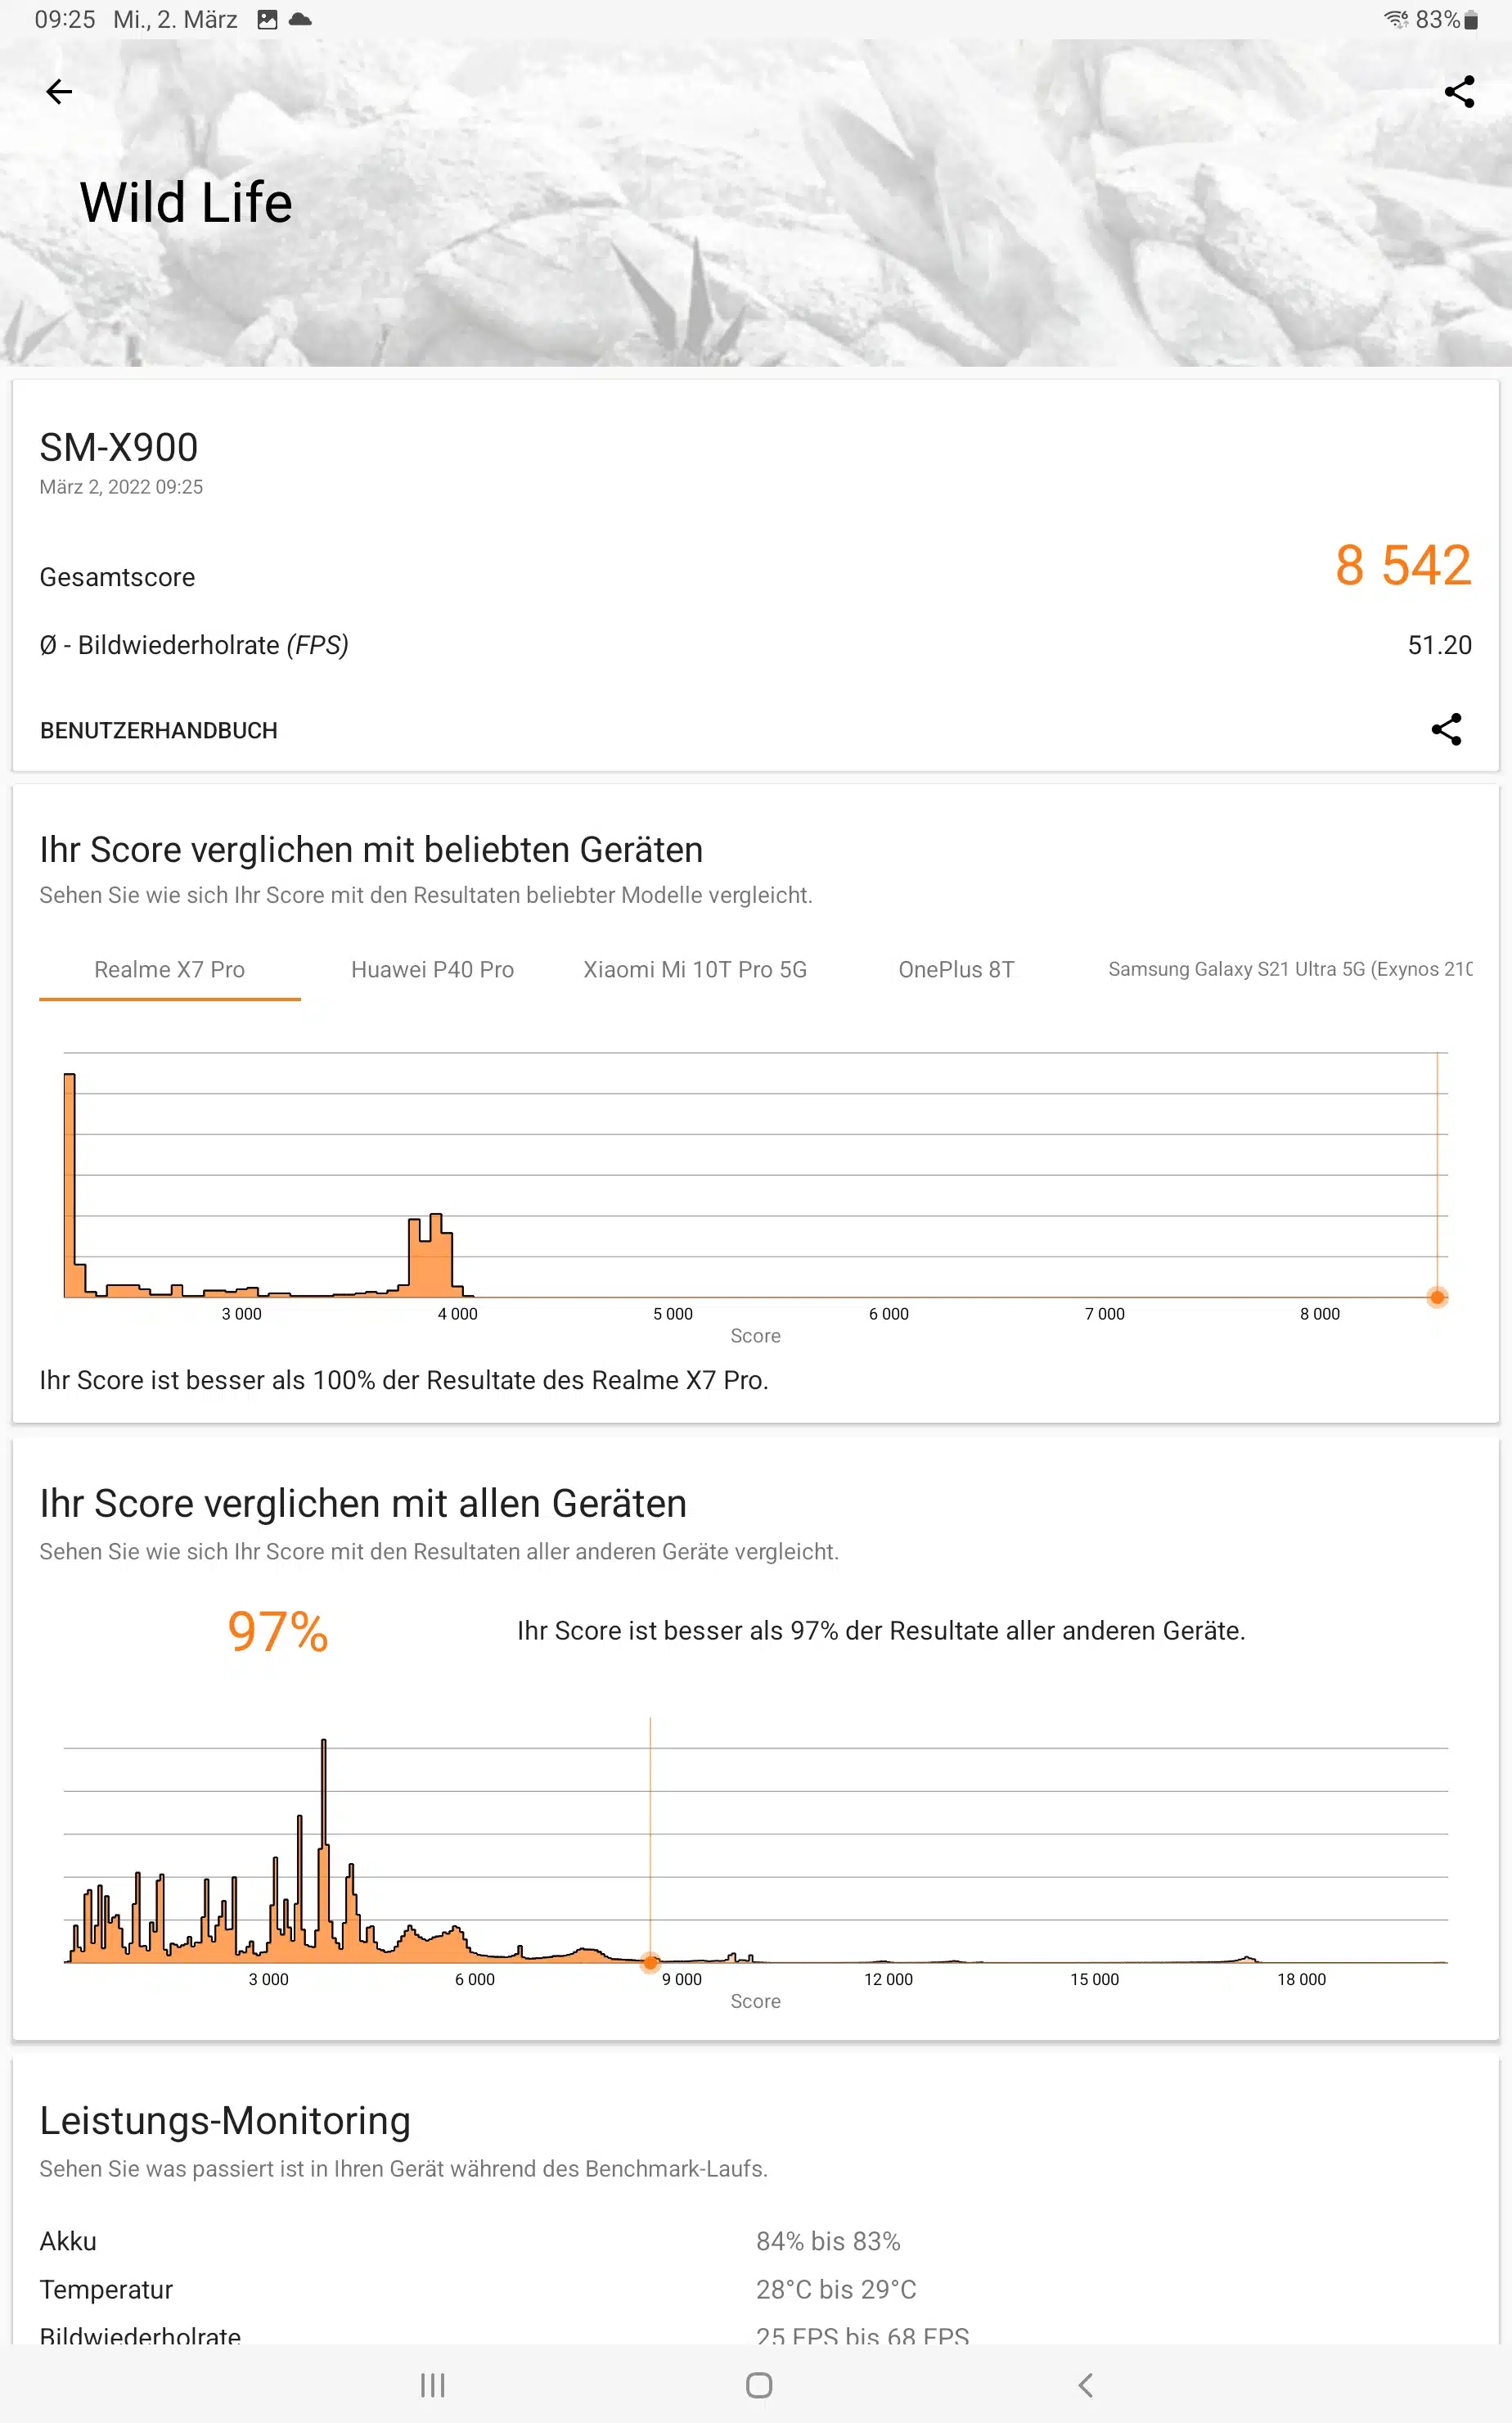Tap the orange score marker on Realme chart
This screenshot has width=1512, height=2423.
click(x=1437, y=1297)
